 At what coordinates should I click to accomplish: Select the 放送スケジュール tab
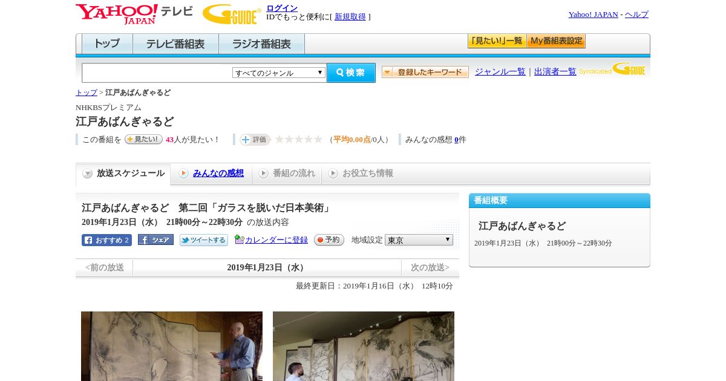[123, 174]
